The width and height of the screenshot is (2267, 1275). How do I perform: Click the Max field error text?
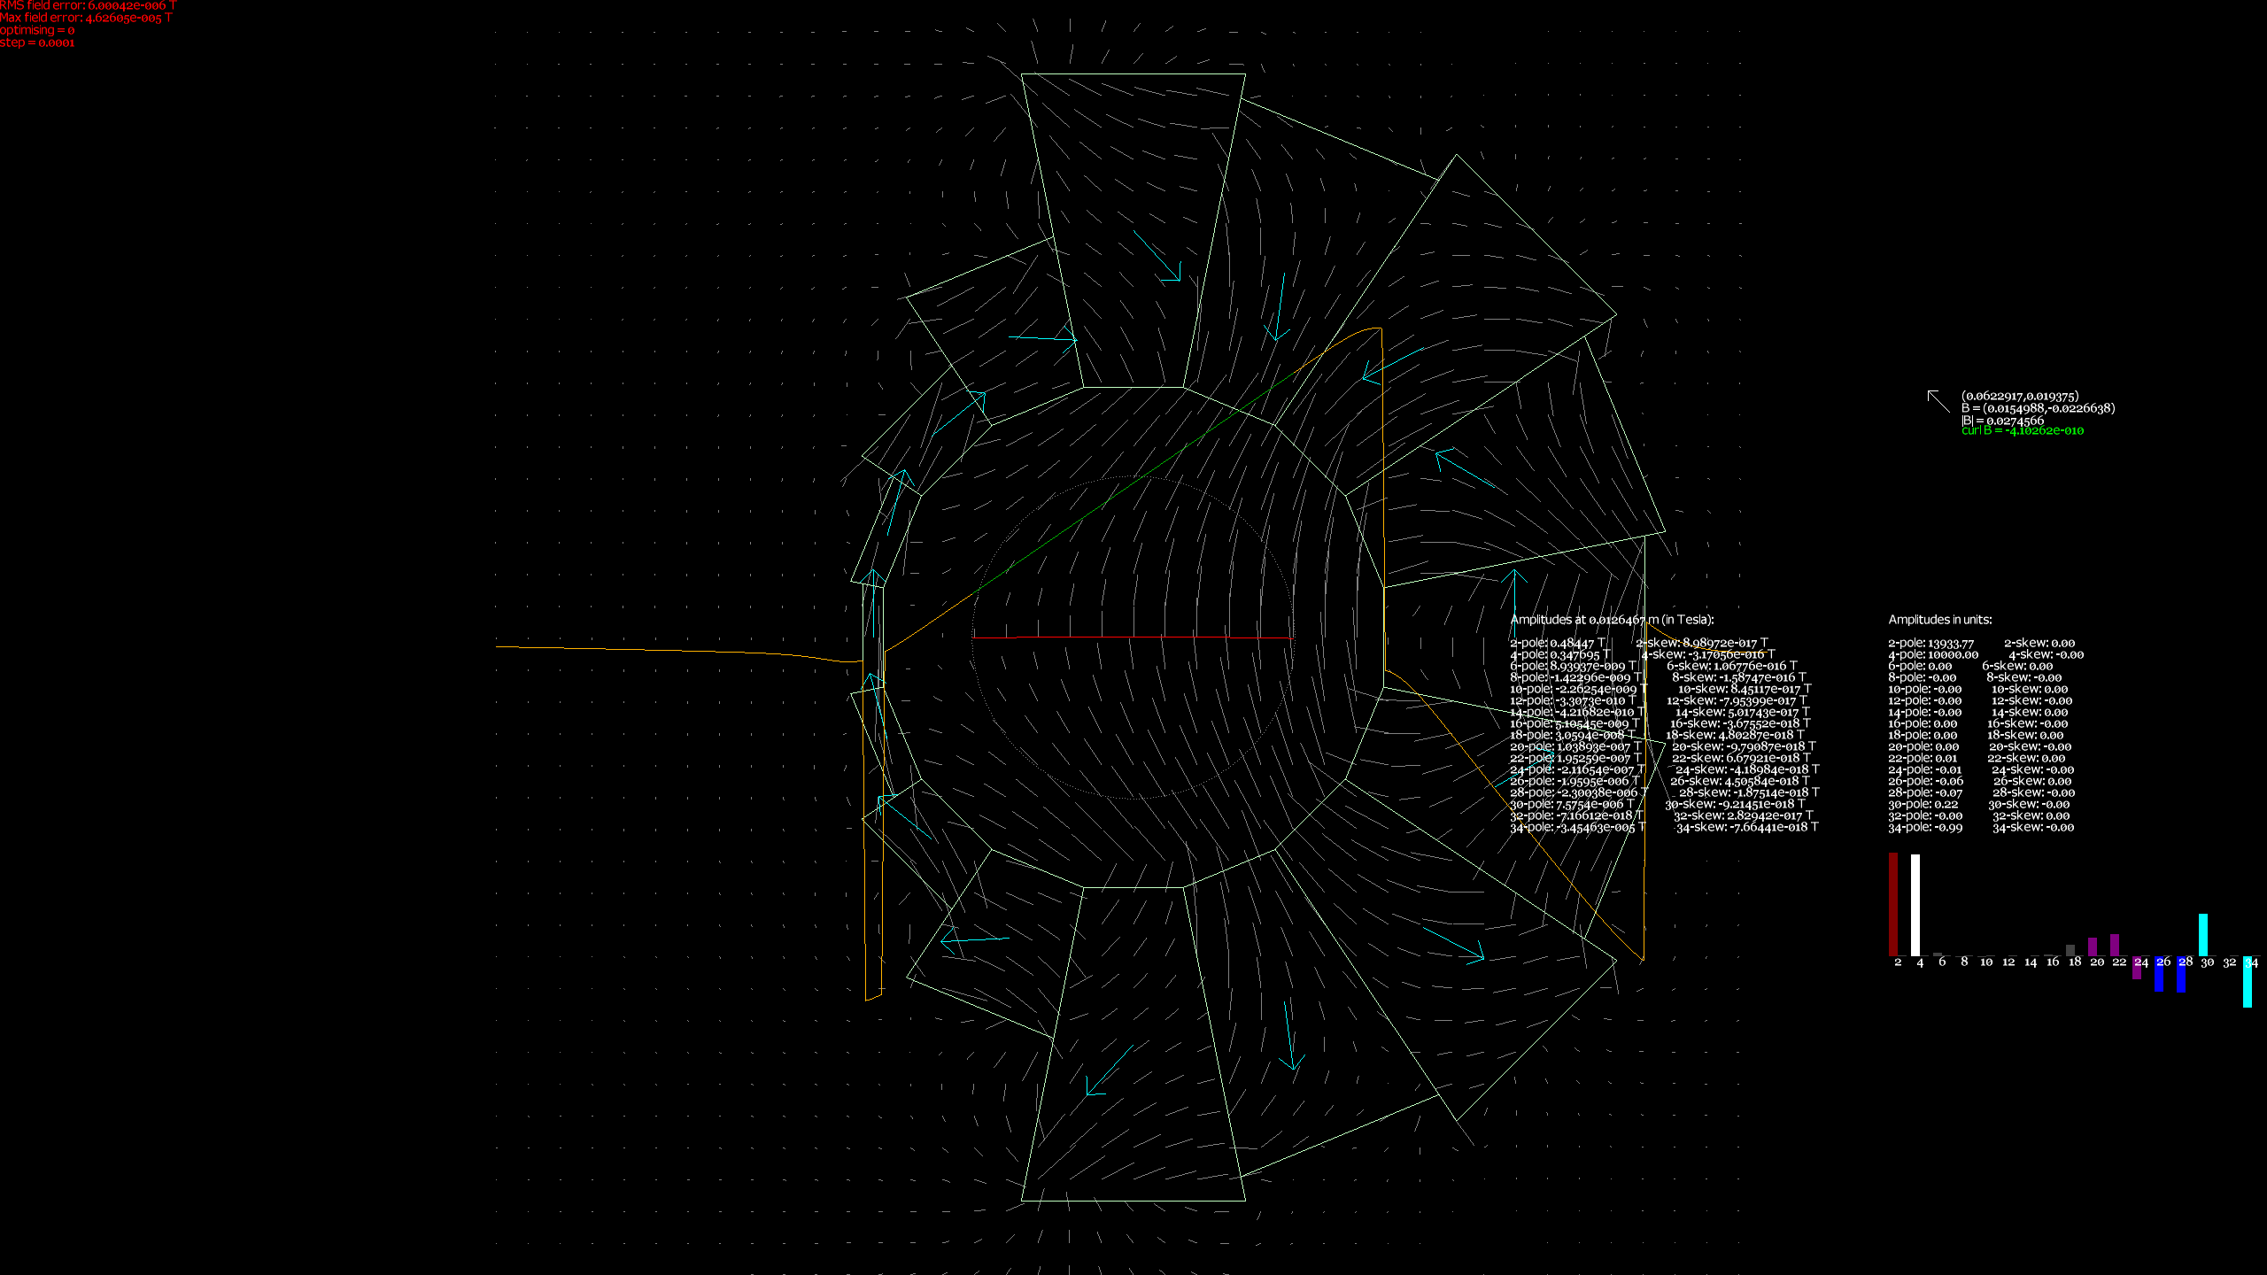click(86, 18)
